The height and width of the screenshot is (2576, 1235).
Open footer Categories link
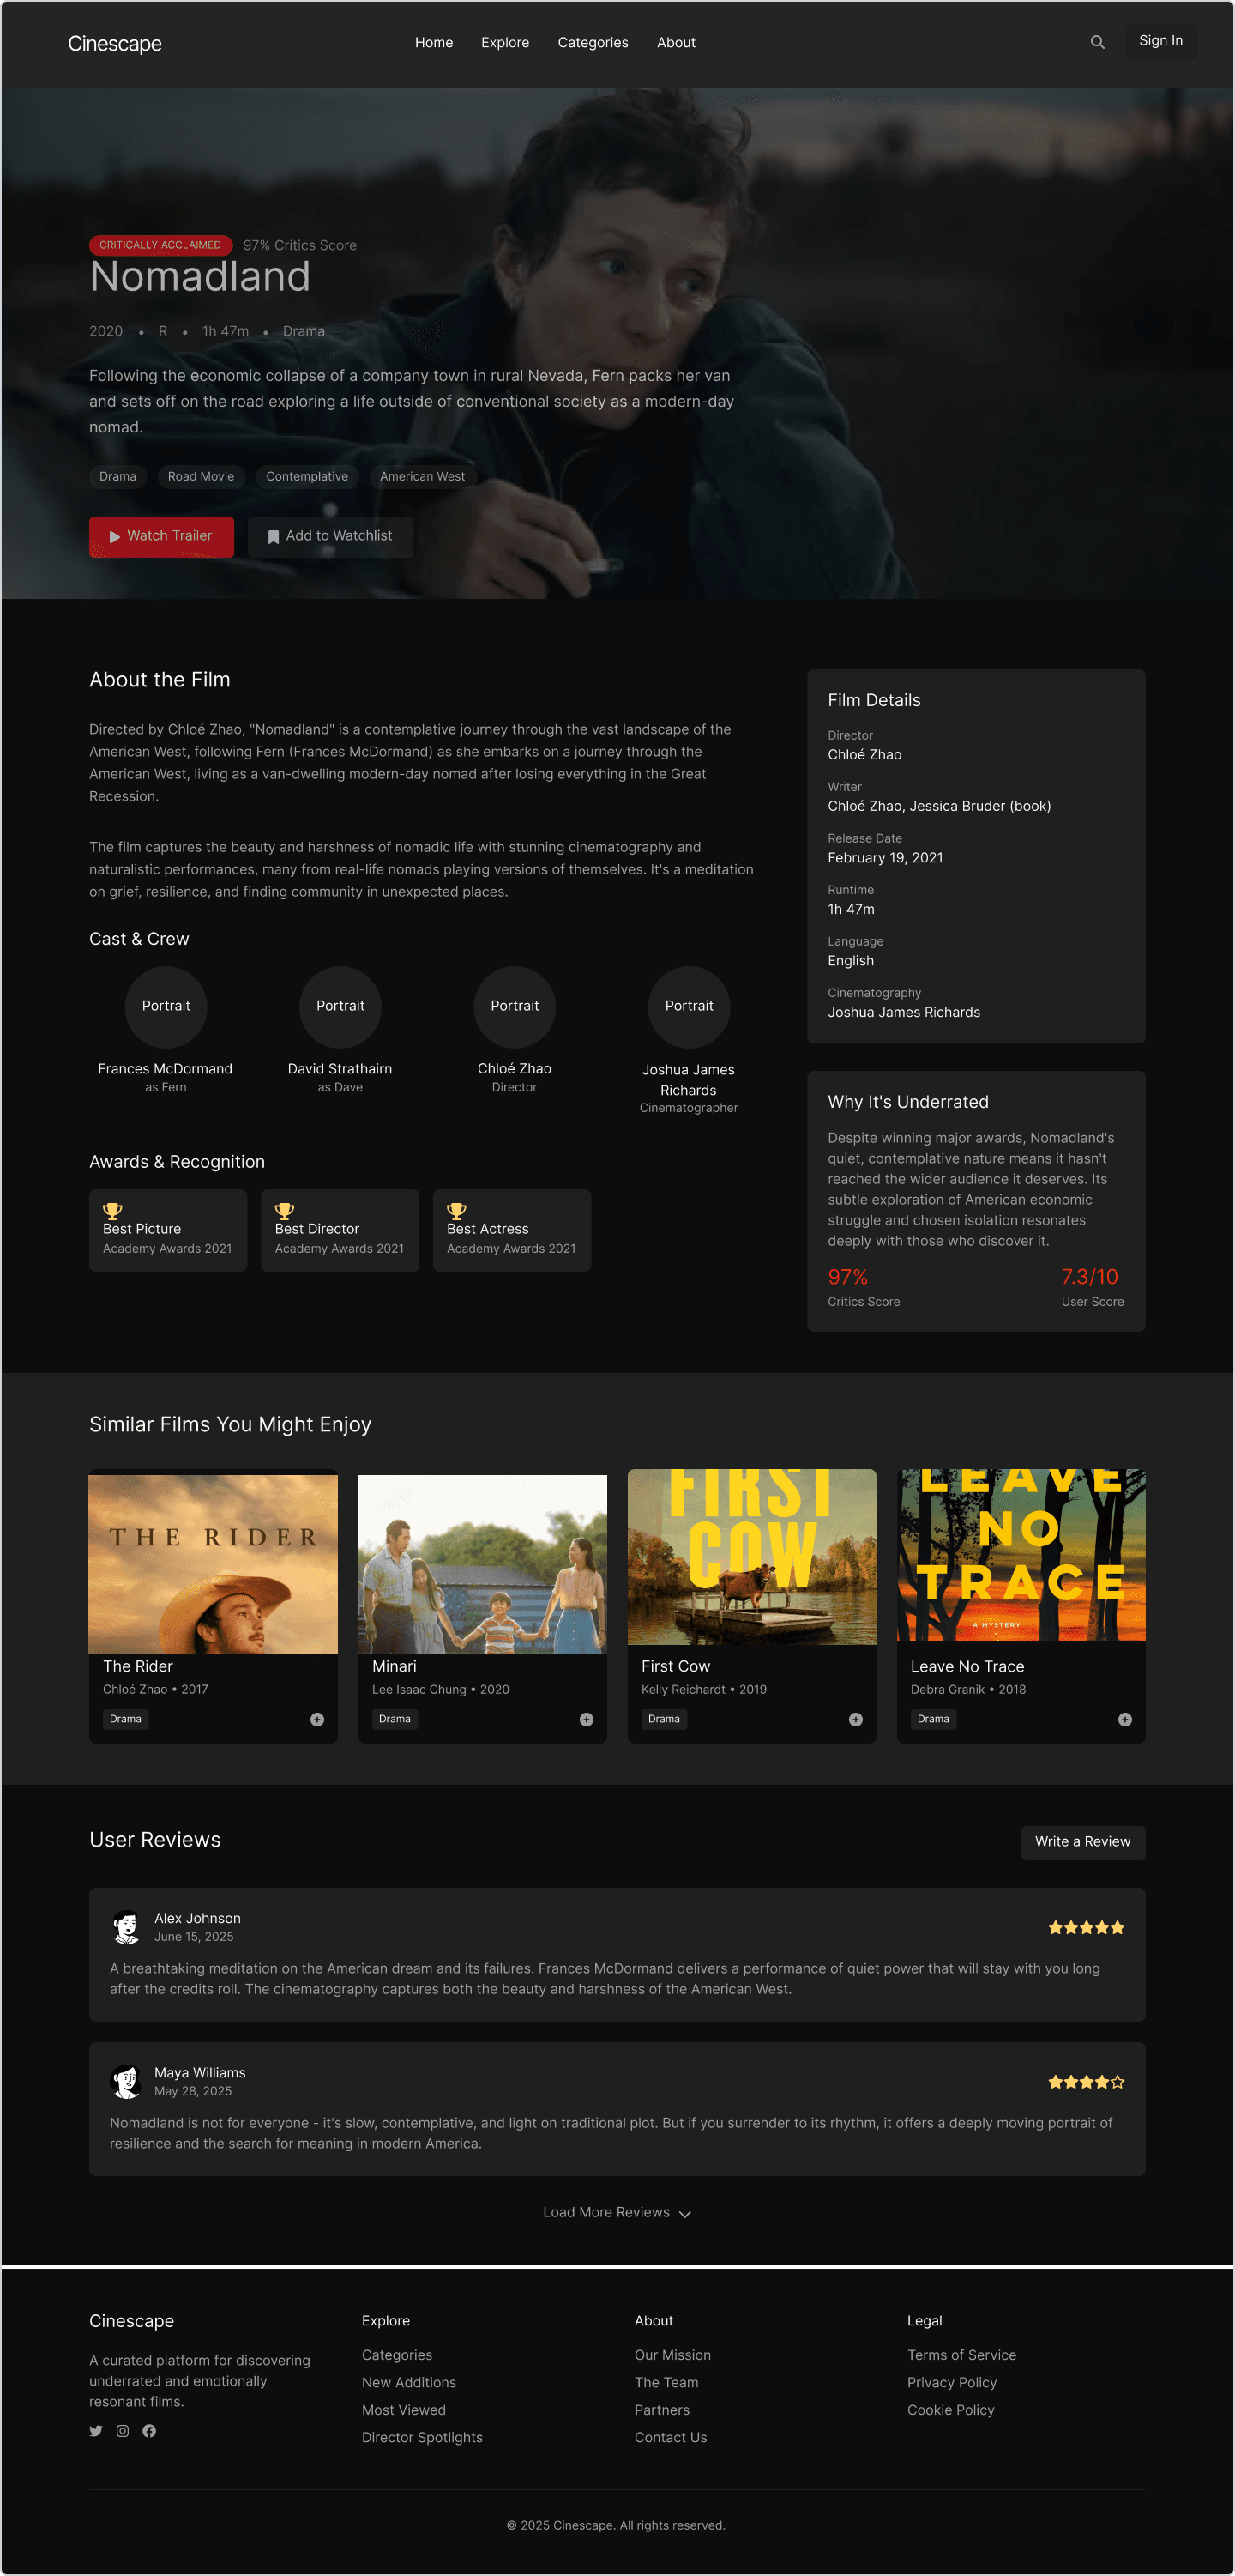pyautogui.click(x=397, y=2355)
